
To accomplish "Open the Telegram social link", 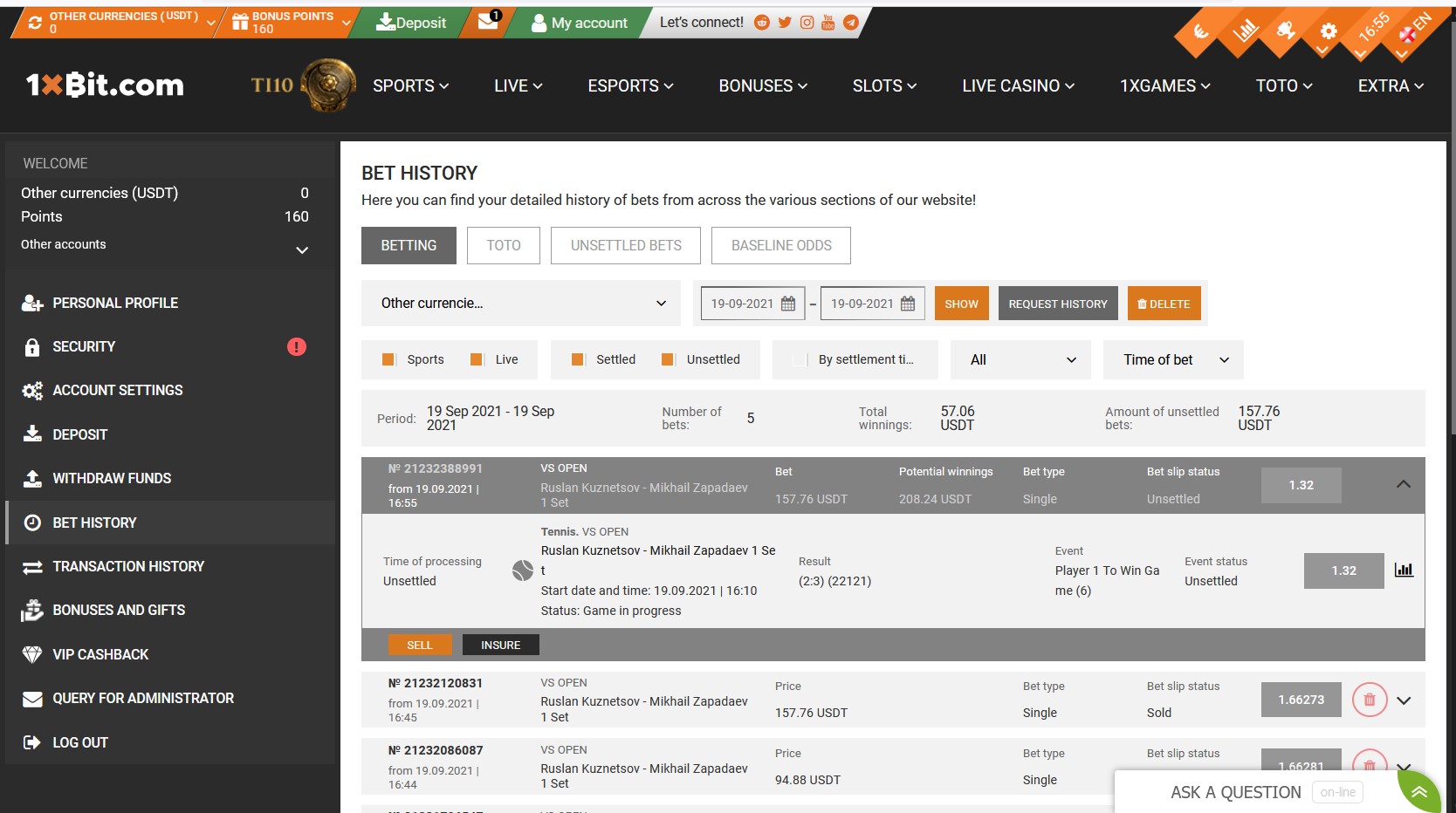I will click(x=851, y=23).
